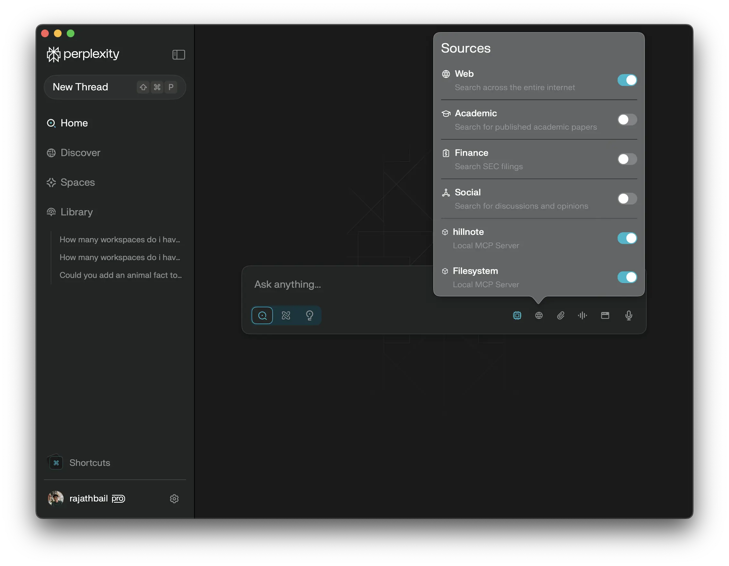729x566 pixels.
Task: Disable the Web source toggle
Action: click(x=627, y=80)
